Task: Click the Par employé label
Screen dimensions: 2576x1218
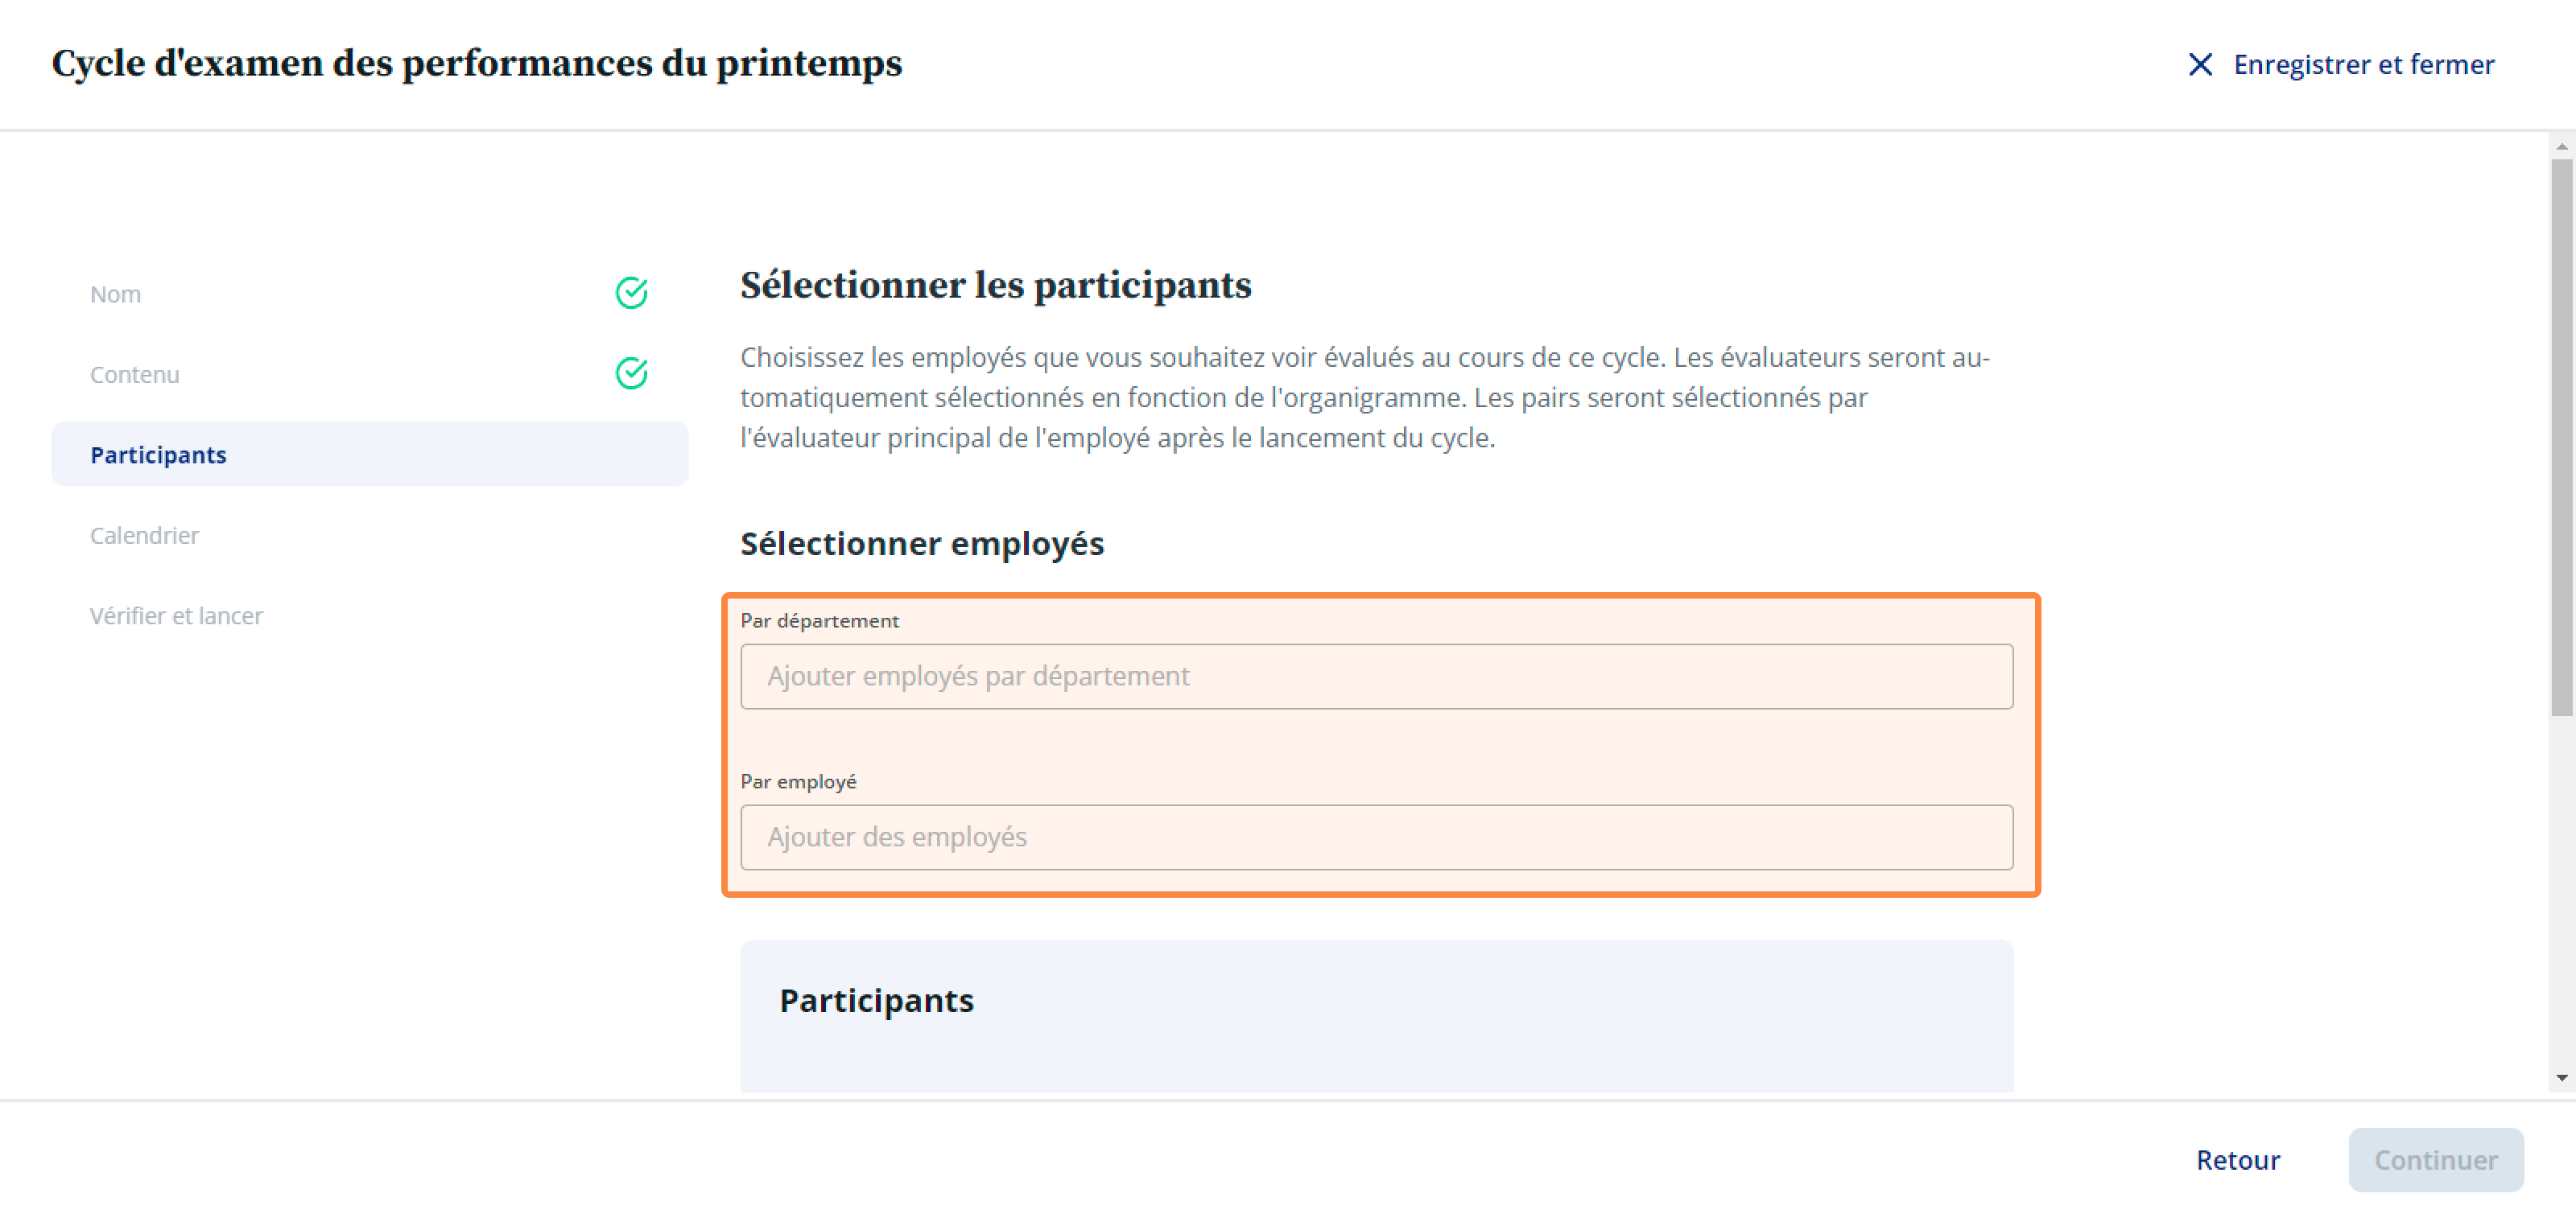Action: 798,781
